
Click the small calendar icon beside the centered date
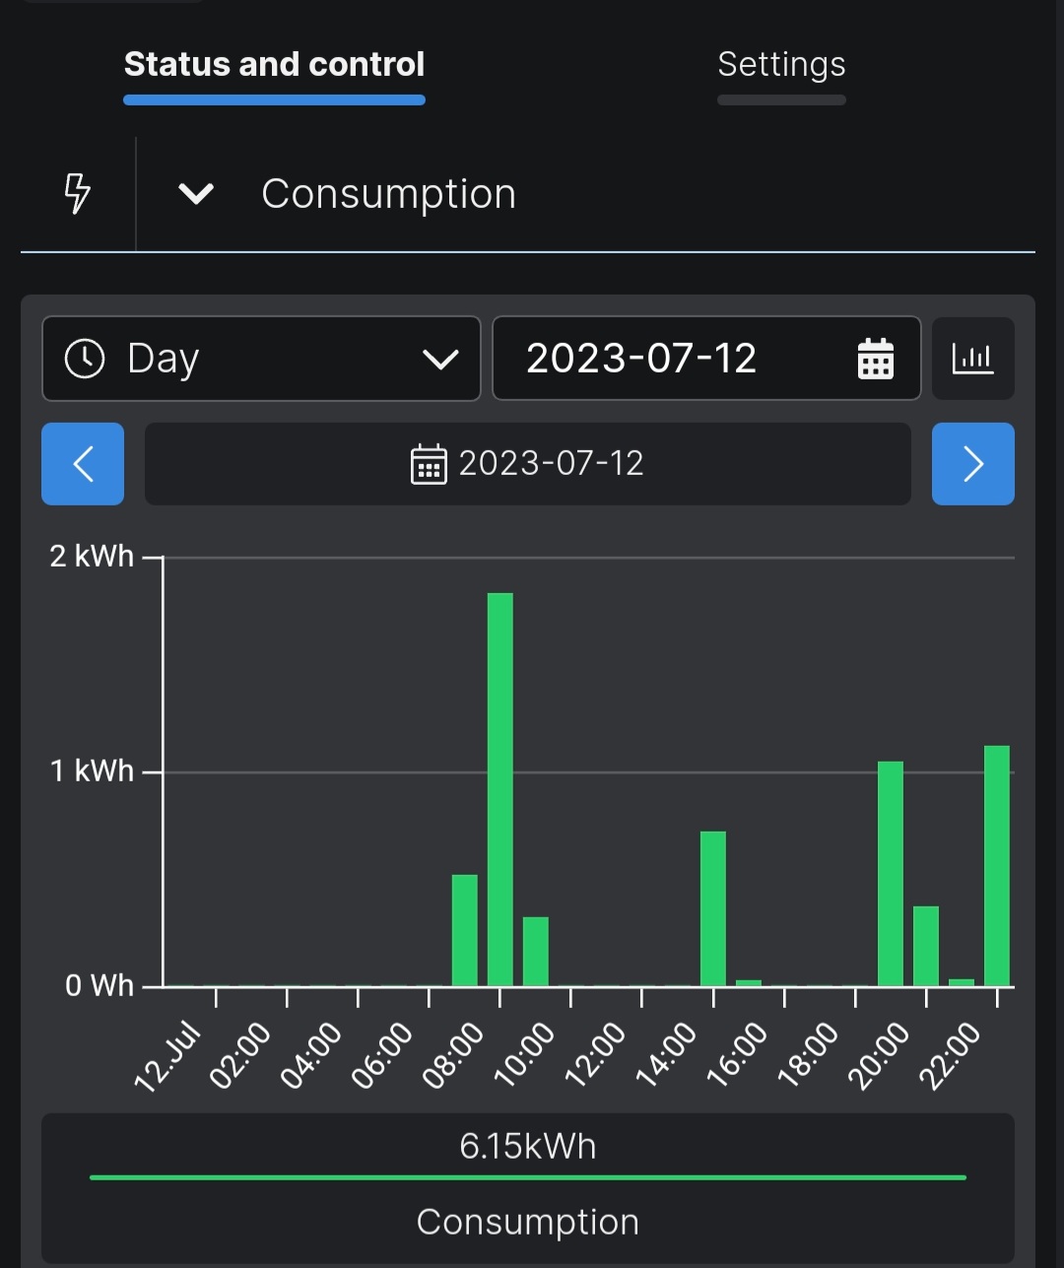(x=429, y=464)
